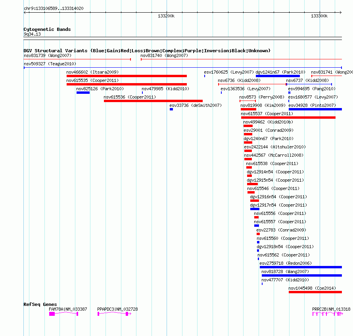Click the red bar for dgv12915n54 (Cooper2011)
The width and height of the screenshot is (353, 336).
pyautogui.click(x=252, y=184)
